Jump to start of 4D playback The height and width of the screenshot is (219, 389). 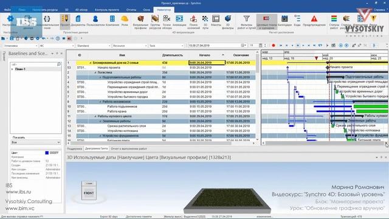(x=281, y=46)
